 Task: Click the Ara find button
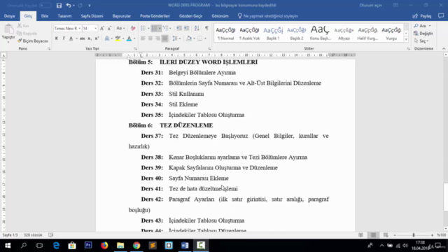pyautogui.click(x=422, y=26)
